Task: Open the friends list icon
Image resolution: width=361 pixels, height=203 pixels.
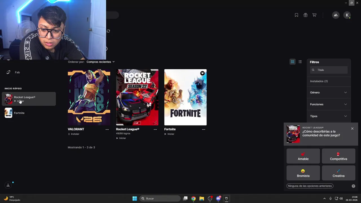Action: tap(336, 15)
